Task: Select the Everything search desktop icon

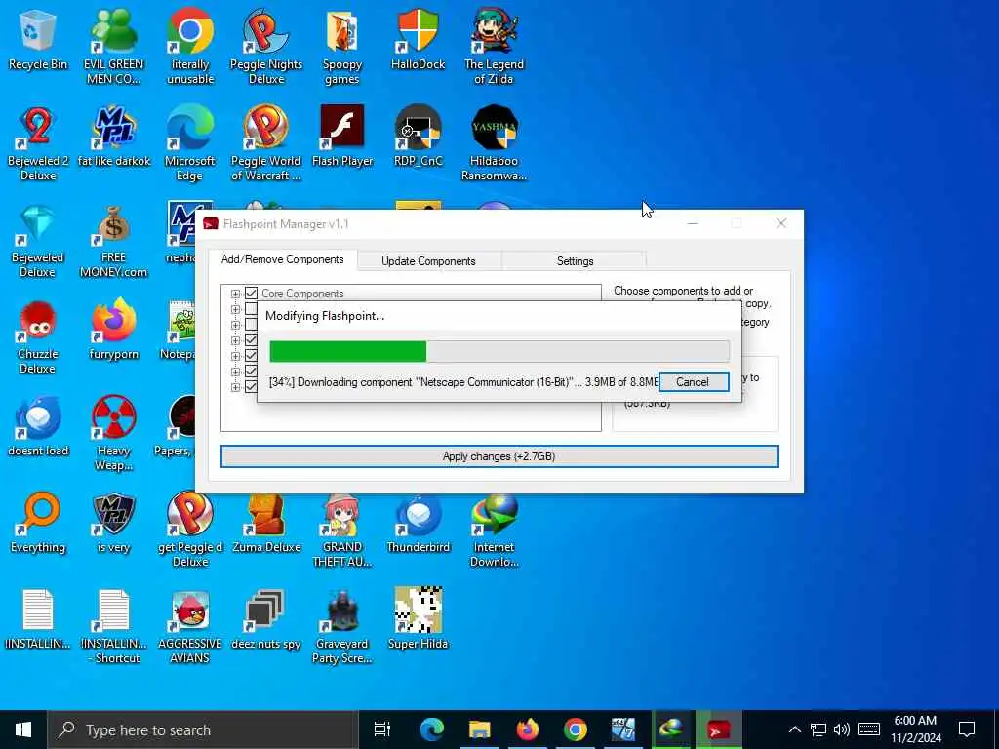Action: [x=38, y=524]
